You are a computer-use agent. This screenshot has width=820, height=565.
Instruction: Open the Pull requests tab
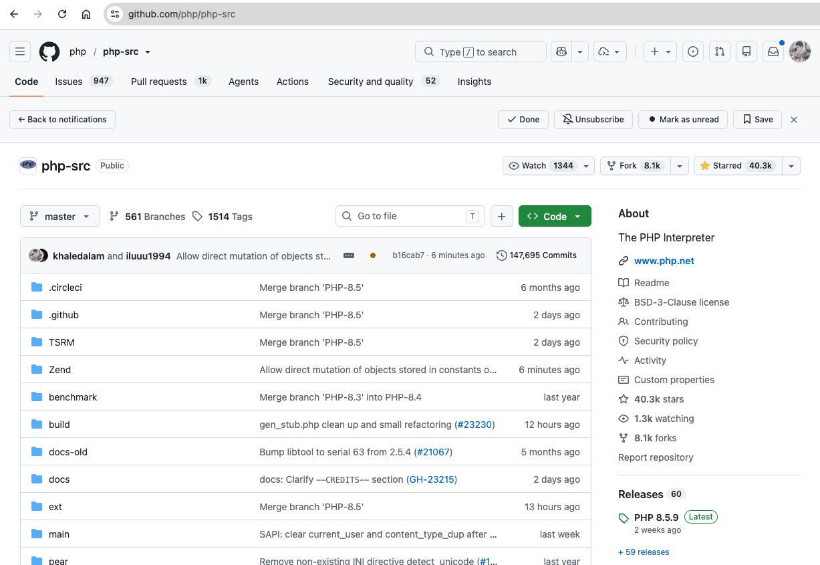tap(170, 82)
